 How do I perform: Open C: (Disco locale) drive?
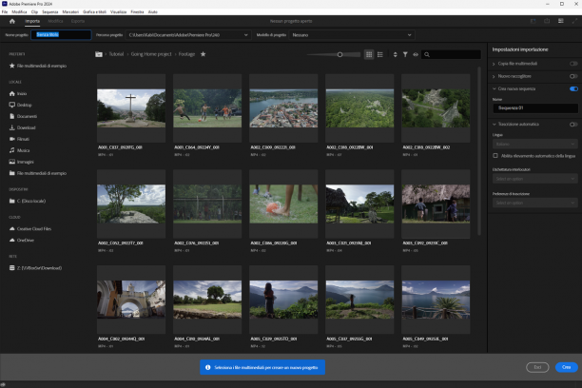tap(28, 201)
